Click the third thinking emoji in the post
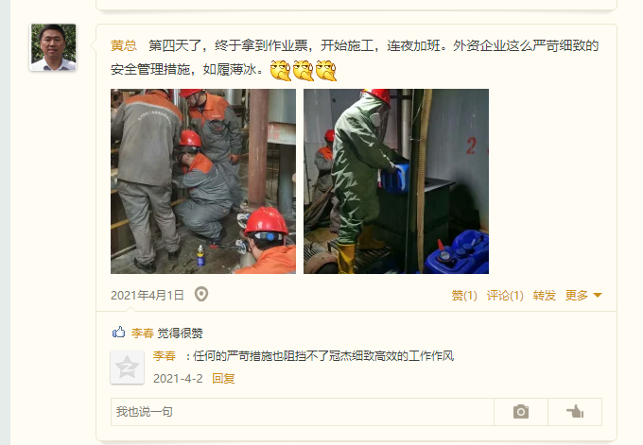Screen dimensions: 643x445 point(326,70)
